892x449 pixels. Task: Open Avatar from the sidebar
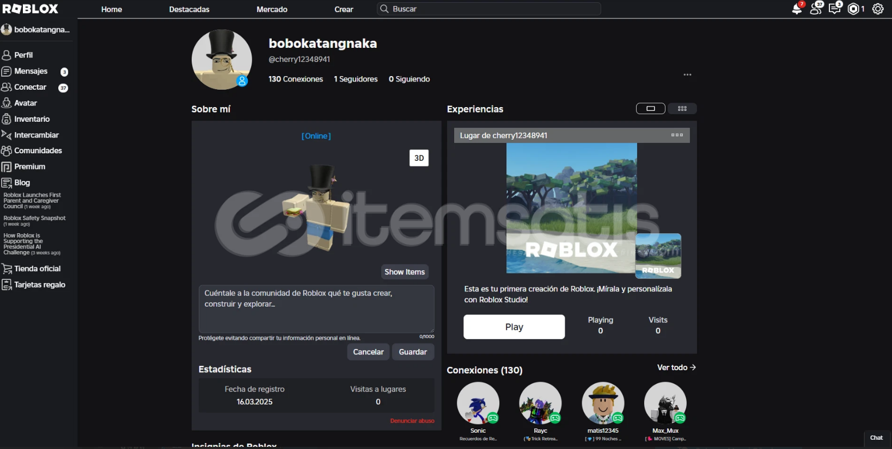(26, 103)
